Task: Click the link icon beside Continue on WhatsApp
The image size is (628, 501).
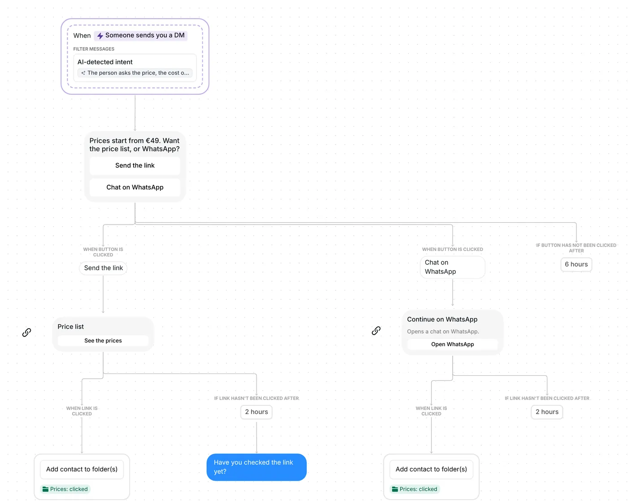Action: tap(376, 331)
